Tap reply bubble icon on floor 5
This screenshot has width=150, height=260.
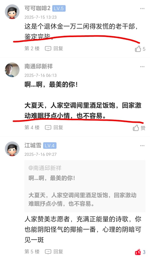pyautogui.click(x=48, y=252)
